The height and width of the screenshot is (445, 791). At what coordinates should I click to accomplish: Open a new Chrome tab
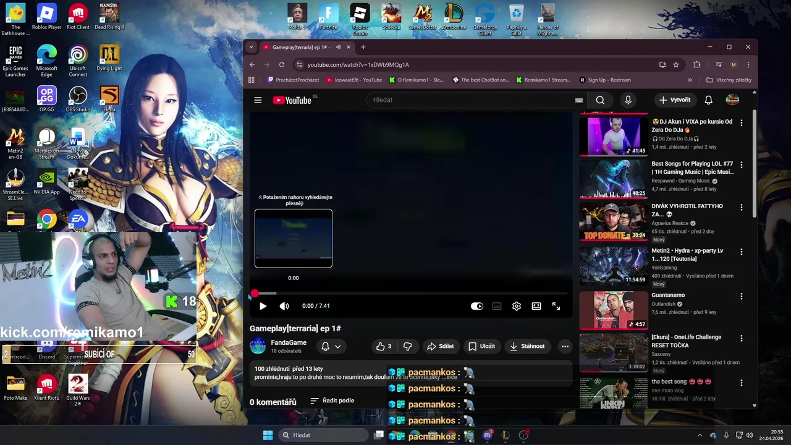point(363,47)
